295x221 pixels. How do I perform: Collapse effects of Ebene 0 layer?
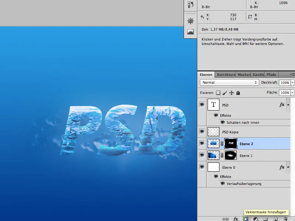(288, 167)
